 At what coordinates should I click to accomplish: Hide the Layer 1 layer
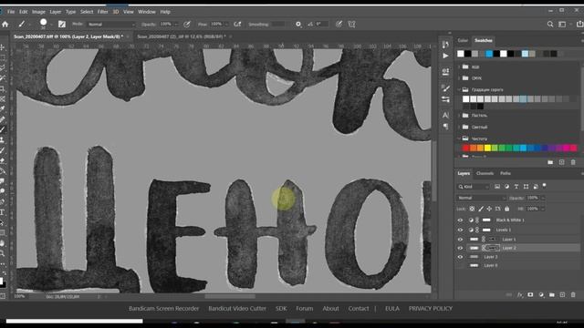[x=460, y=240]
